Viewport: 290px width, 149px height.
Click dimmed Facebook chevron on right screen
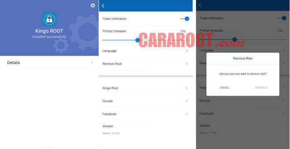point(283,114)
